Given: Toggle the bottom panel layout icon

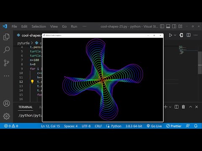Looking at the screenshot, I should pyautogui.click(x=168, y=26).
